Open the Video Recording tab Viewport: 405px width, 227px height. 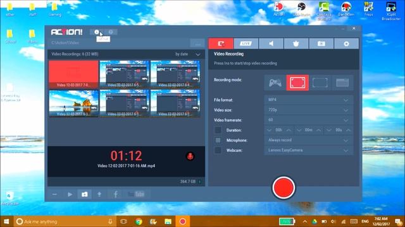click(221, 44)
